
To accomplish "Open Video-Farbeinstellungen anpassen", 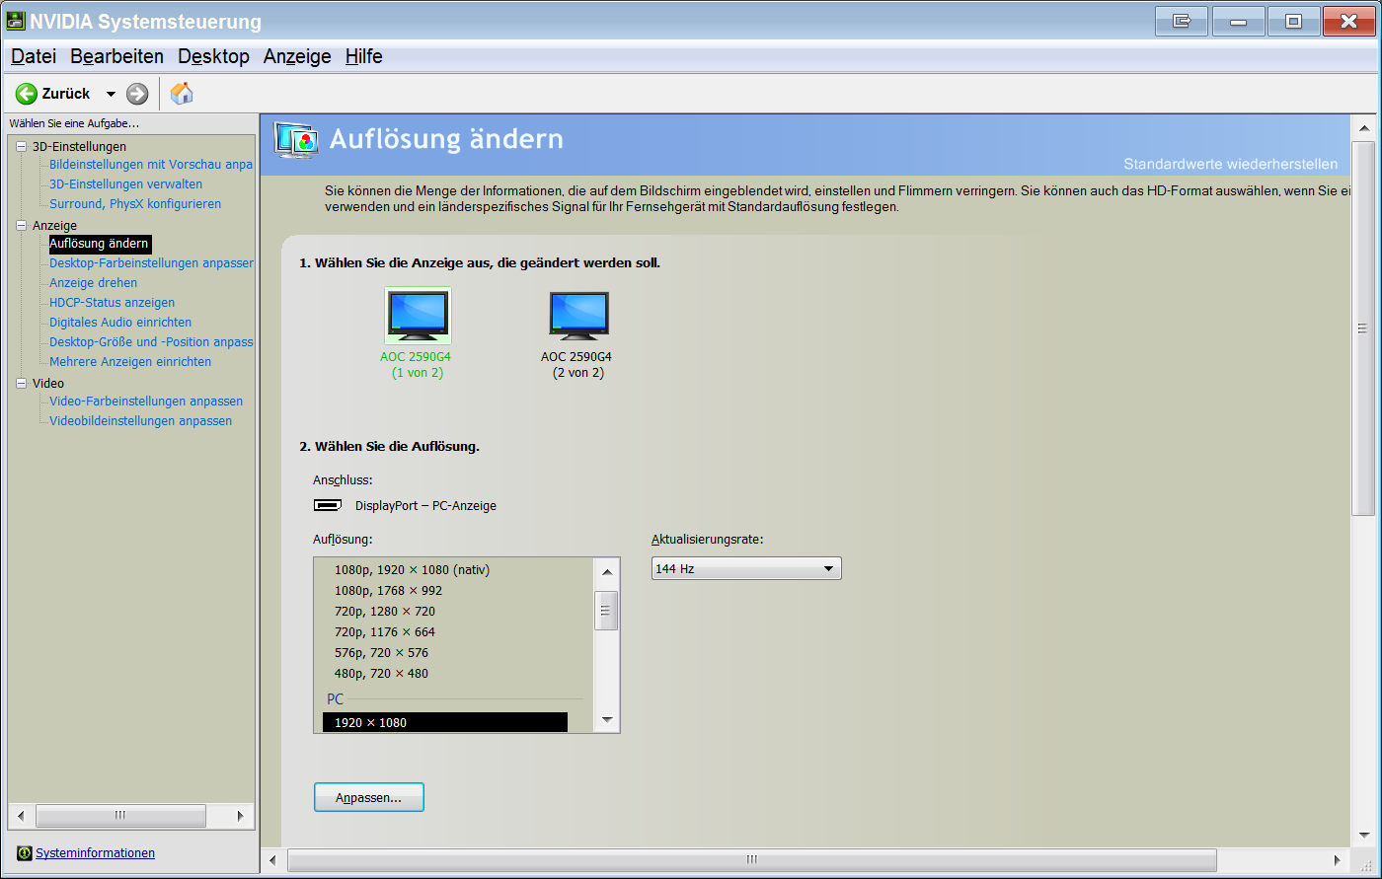I will click(146, 402).
